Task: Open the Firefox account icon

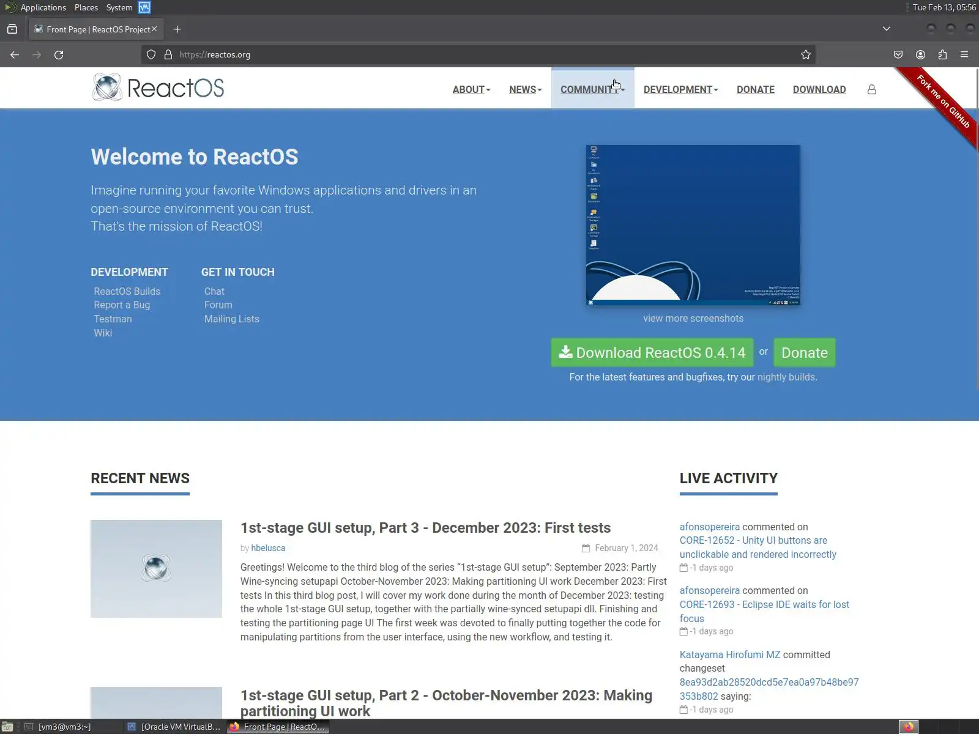Action: click(920, 54)
